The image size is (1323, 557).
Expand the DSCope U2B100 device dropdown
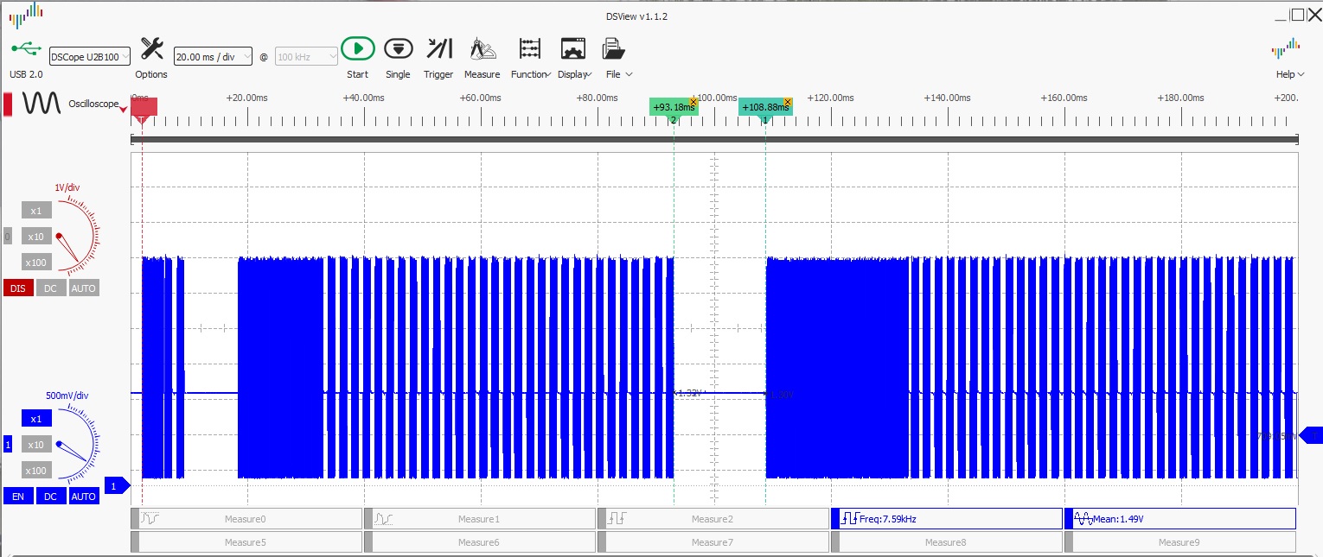(x=90, y=56)
